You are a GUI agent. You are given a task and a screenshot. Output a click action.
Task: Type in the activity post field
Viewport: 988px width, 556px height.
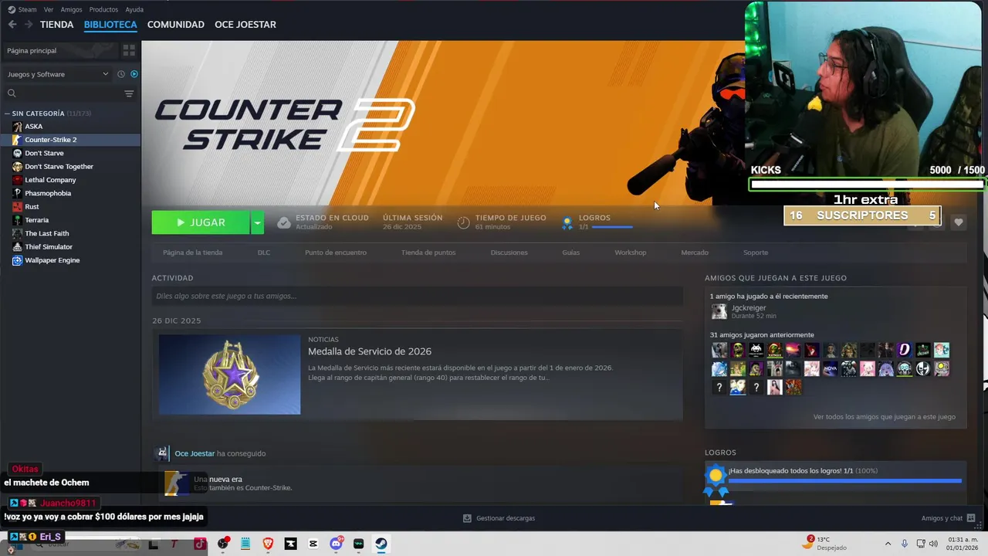coord(417,296)
